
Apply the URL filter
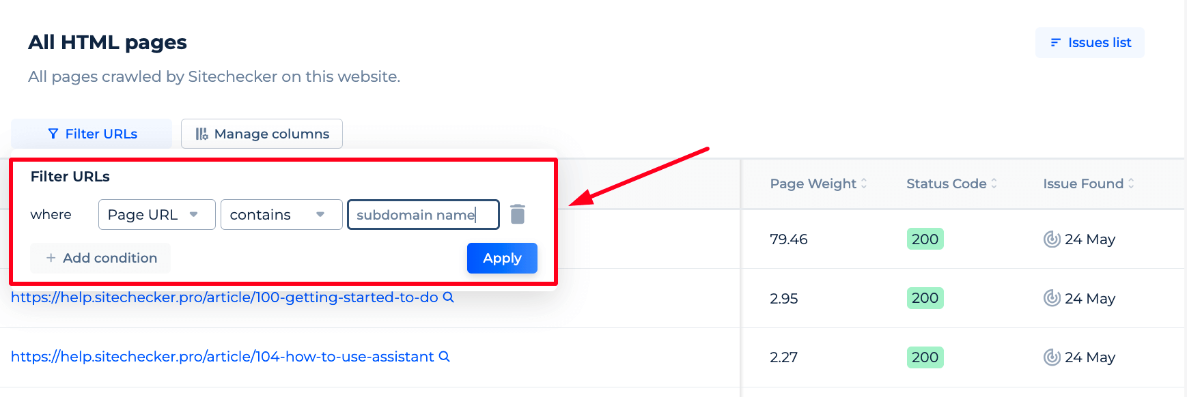pos(502,258)
